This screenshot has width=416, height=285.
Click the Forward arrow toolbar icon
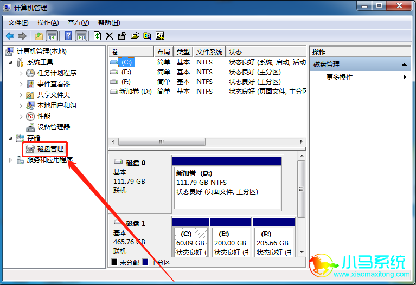(x=22, y=36)
